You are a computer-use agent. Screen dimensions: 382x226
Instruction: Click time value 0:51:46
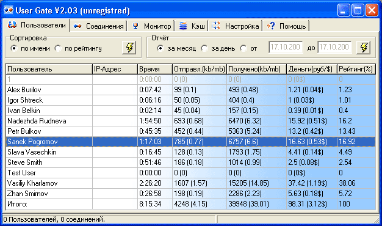point(150,162)
